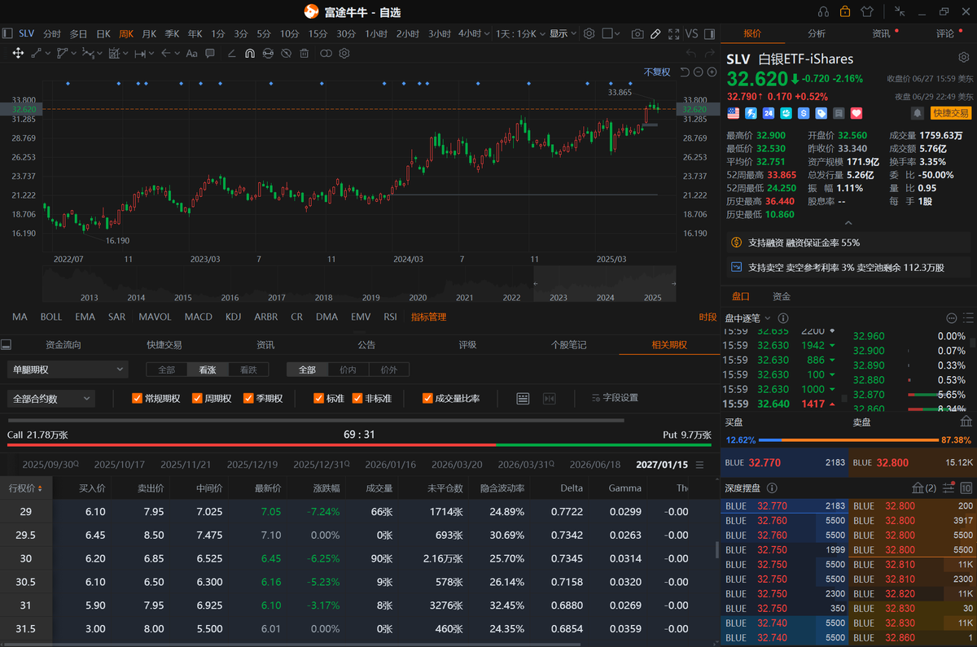Image resolution: width=977 pixels, height=647 pixels.
Task: Click the price alert bell icon
Action: point(918,113)
